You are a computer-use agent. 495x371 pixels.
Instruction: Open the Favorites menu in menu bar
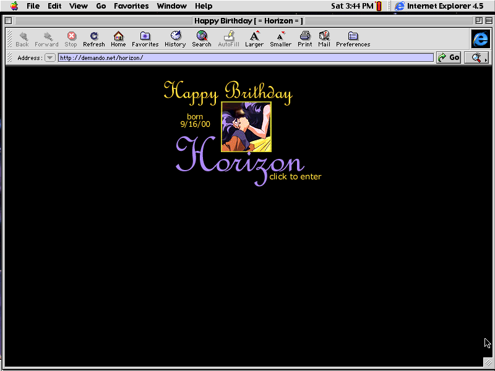coord(131,6)
